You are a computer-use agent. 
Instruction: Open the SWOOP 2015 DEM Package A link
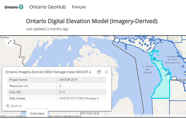[79, 98]
